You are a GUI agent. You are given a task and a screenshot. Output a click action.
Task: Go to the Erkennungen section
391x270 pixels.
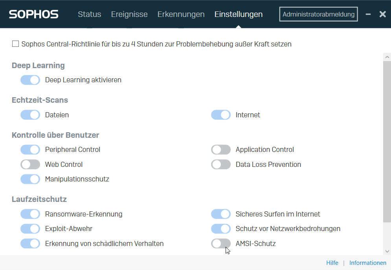tap(181, 14)
